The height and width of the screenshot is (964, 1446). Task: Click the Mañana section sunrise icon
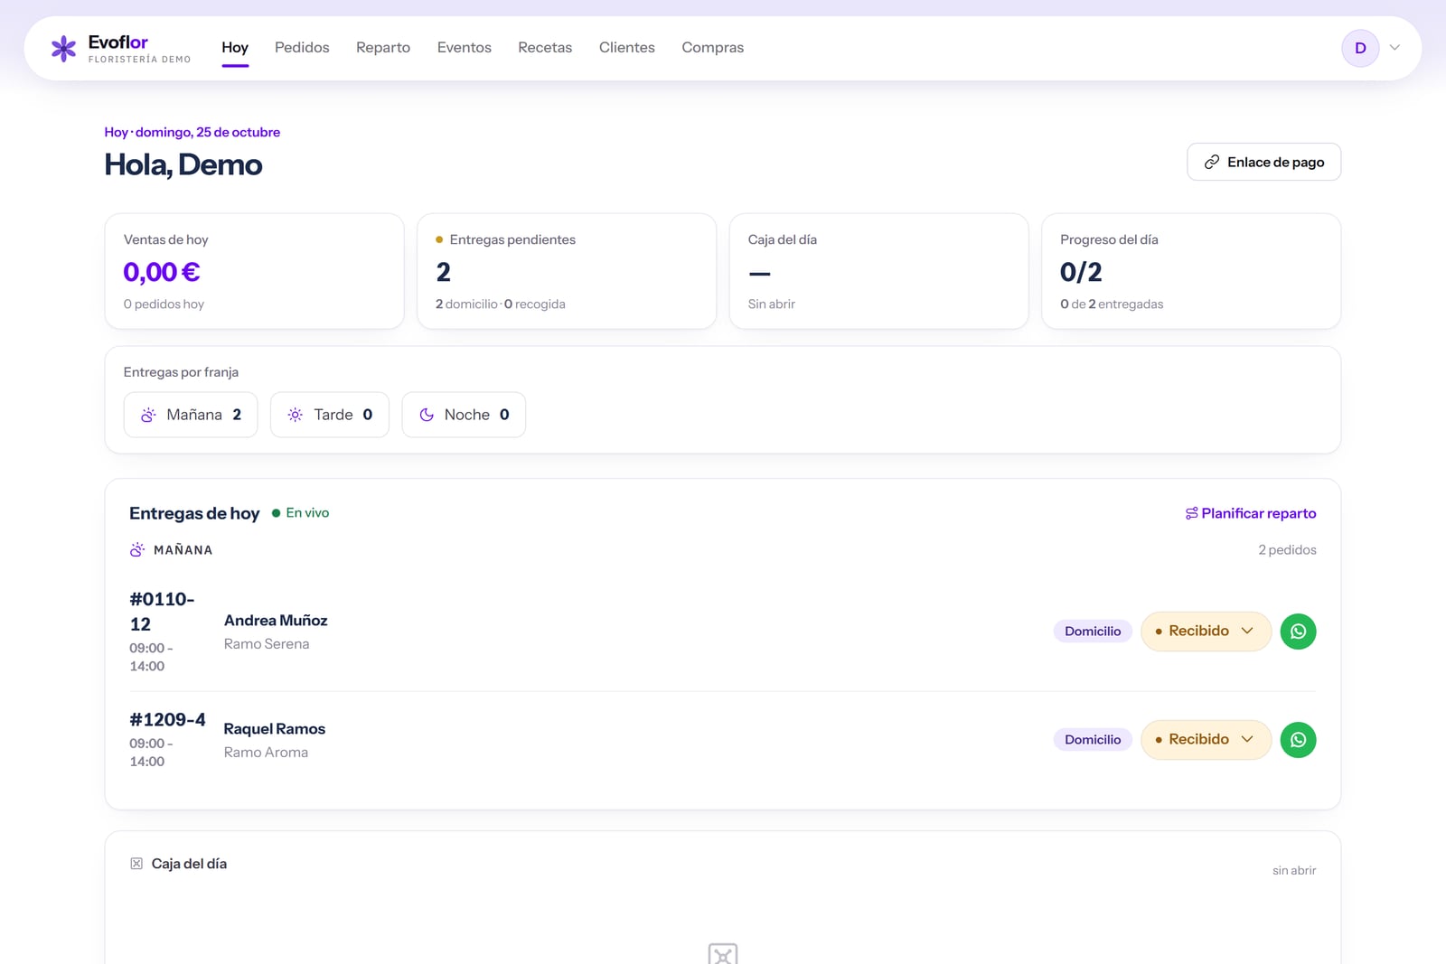tap(137, 549)
